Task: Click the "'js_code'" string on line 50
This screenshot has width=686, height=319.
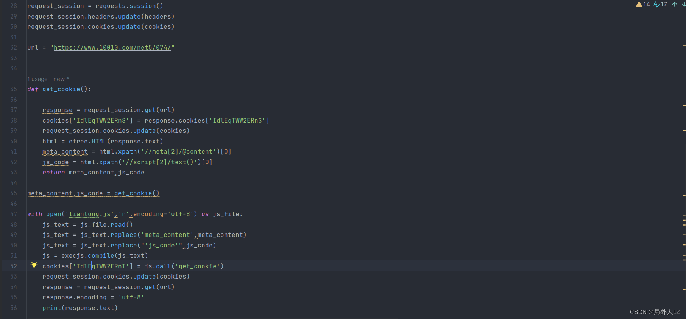Action: [x=161, y=246]
